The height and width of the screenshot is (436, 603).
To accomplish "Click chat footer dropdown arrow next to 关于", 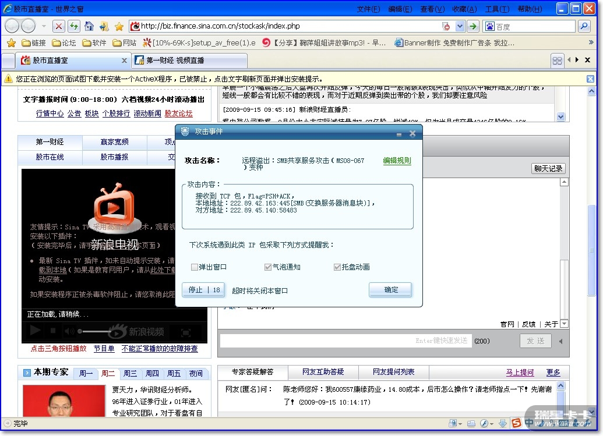I will click(564, 324).
